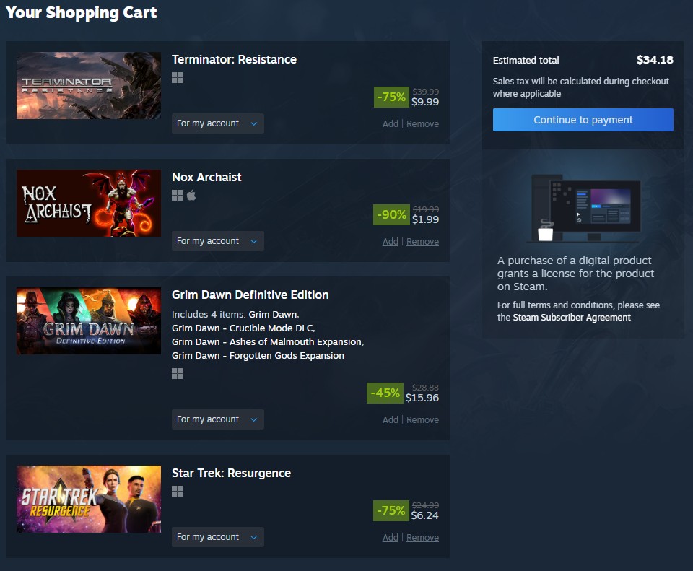693x571 pixels.
Task: Open account dropdown for Terminator: Resistance
Action: coord(218,123)
